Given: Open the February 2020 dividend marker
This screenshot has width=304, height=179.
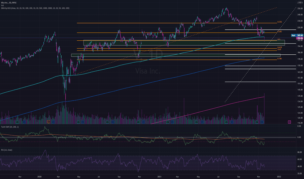Looking at the screenshot, I should (53, 122).
